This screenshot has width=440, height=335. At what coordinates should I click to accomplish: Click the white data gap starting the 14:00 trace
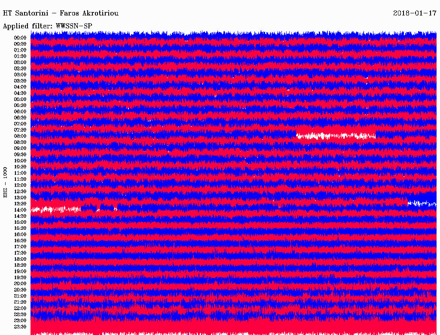(56, 210)
